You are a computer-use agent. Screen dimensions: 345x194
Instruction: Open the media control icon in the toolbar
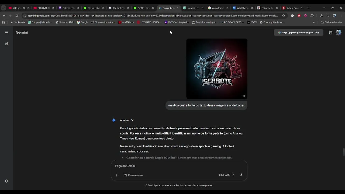tap(328, 16)
